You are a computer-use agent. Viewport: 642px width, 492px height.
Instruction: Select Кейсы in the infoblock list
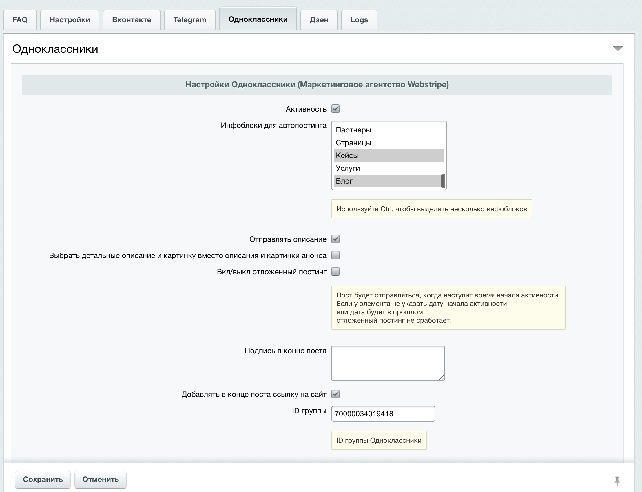(x=347, y=155)
